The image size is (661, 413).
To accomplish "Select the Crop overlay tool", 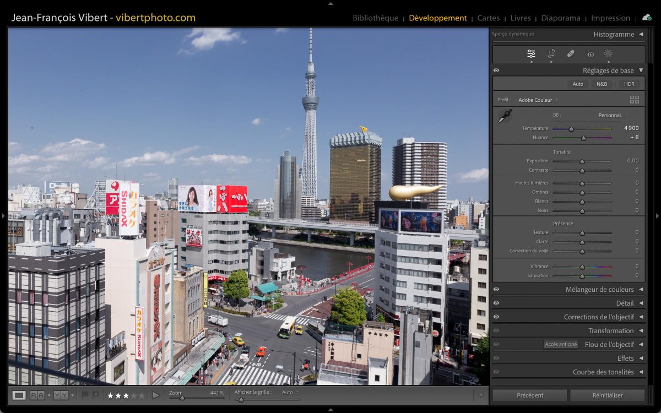I will coord(551,53).
